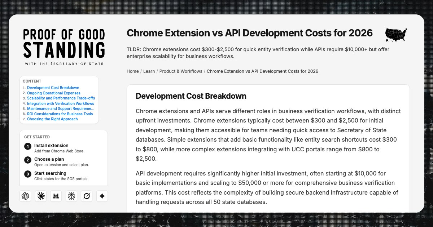Click the GET STARTED heading
Image resolution: width=433 pixels, height=227 pixels.
coord(37,137)
